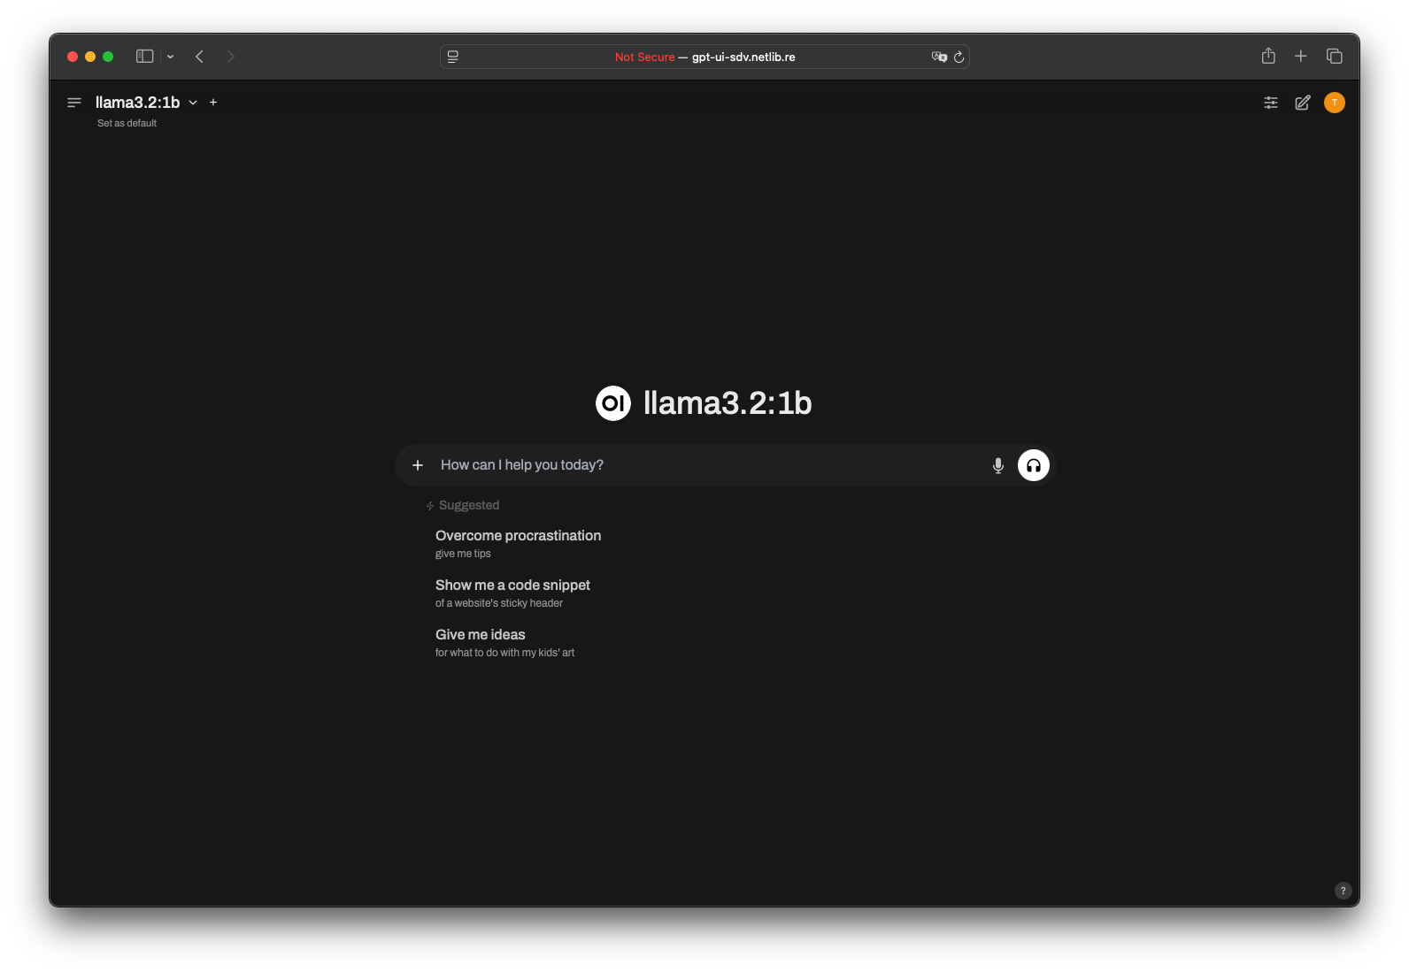Open Safari tab overview
The height and width of the screenshot is (972, 1409).
1335,57
